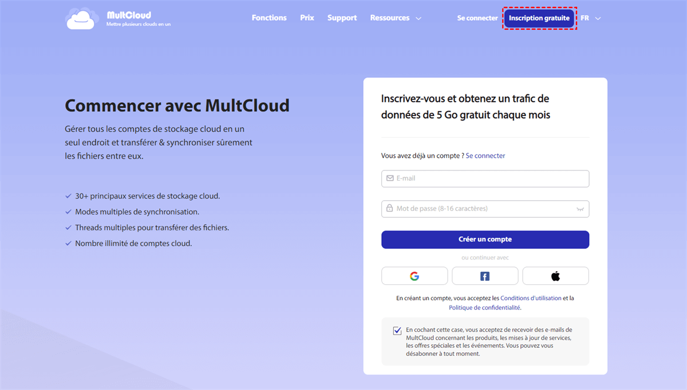Image resolution: width=687 pixels, height=390 pixels.
Task: Toggle password visibility eye icon
Action: (x=581, y=209)
